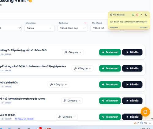
Task: Expand Công cụ for véc-tơ cơ bản row
Action: click(x=67, y=117)
